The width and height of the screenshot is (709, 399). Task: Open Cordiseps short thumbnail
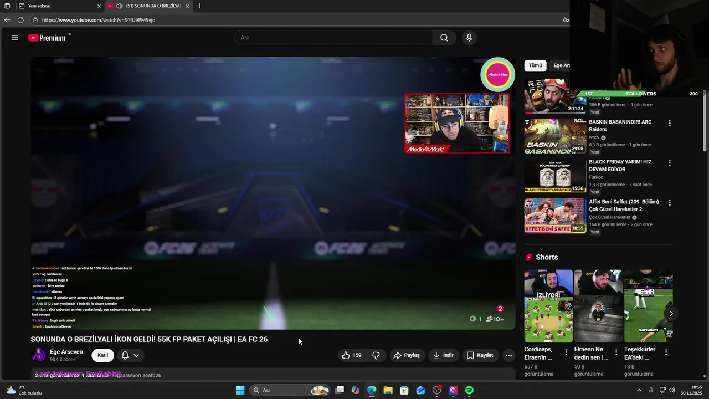pyautogui.click(x=548, y=306)
